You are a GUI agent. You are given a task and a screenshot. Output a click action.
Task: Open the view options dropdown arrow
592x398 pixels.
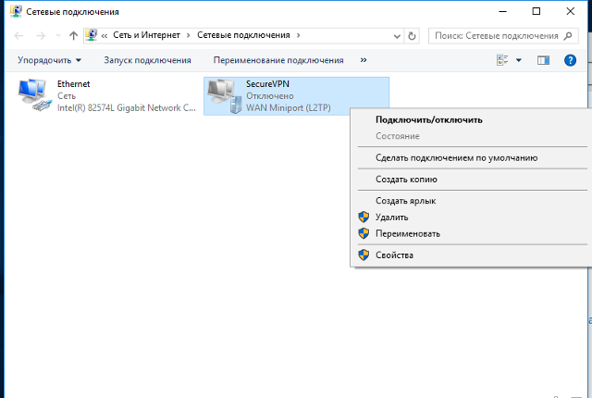point(519,60)
